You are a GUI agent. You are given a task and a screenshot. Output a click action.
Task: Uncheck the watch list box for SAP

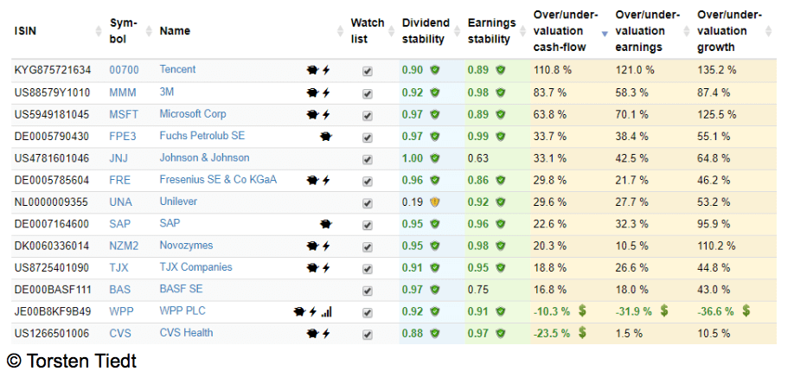click(x=368, y=225)
